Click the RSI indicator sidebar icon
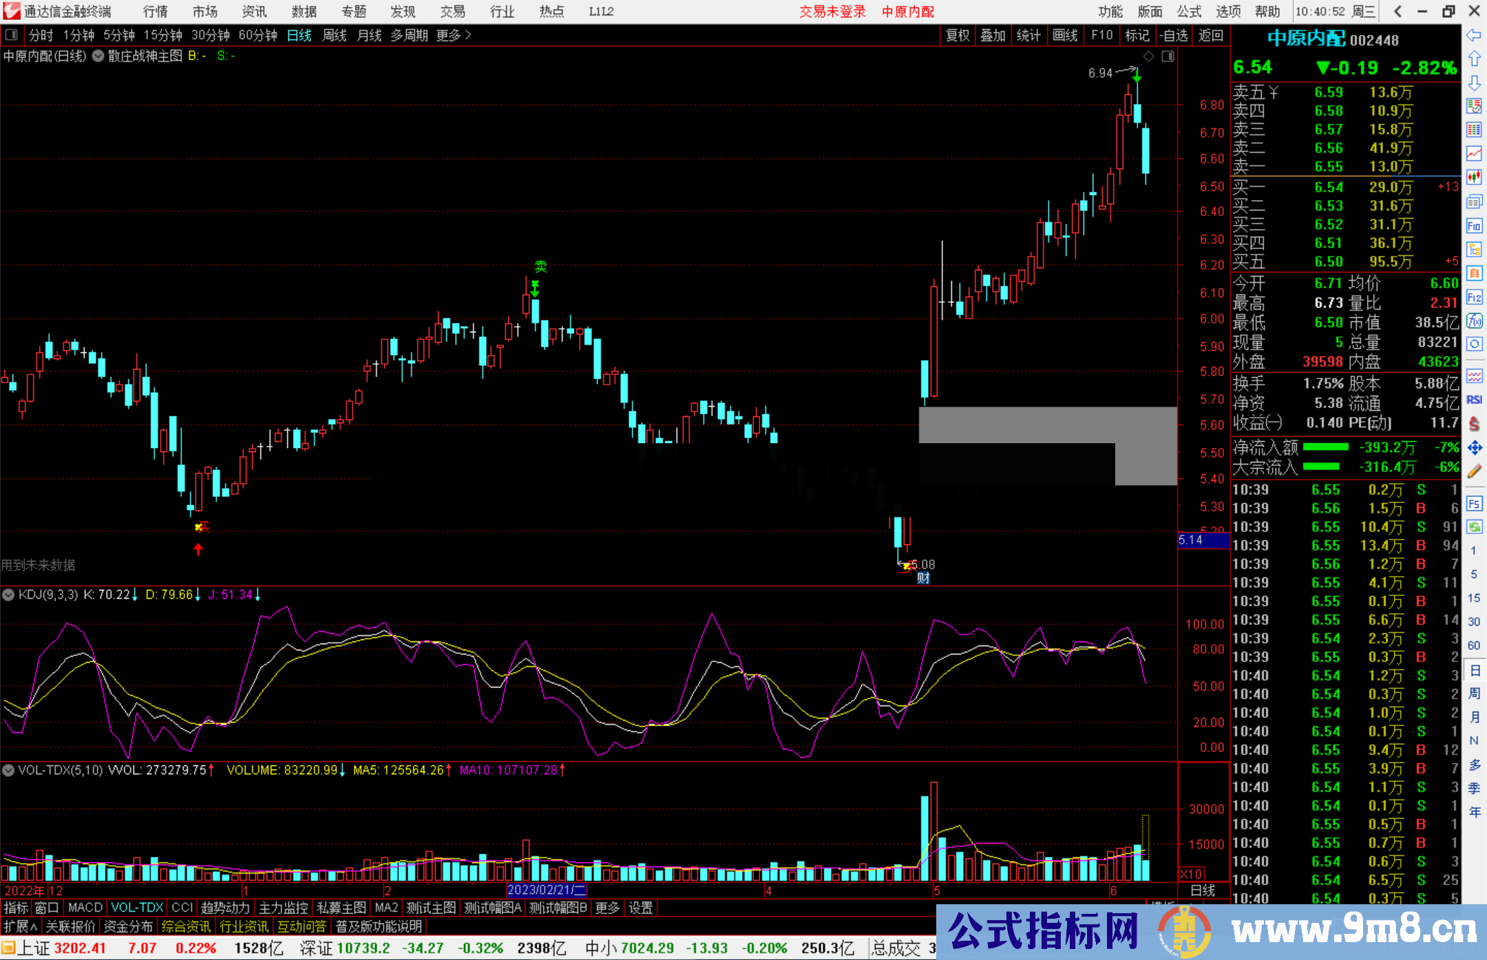This screenshot has height=960, width=1487. (x=1474, y=400)
